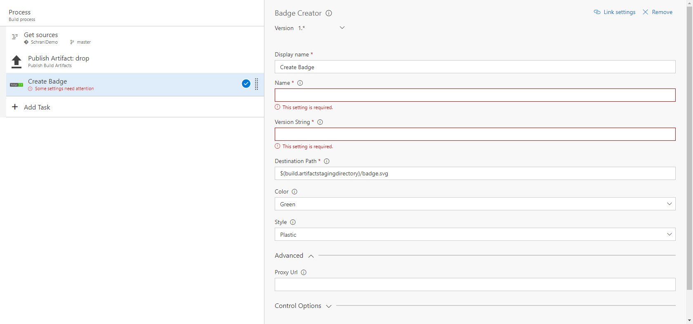693x324 pixels.
Task: Click the Get sources list icon
Action: pyautogui.click(x=15, y=37)
